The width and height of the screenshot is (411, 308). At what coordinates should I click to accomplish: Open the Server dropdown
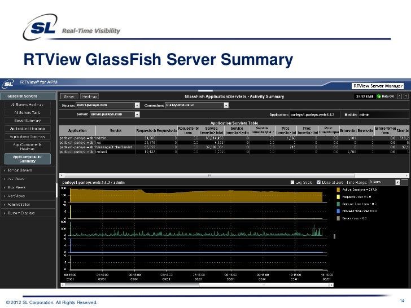137,115
